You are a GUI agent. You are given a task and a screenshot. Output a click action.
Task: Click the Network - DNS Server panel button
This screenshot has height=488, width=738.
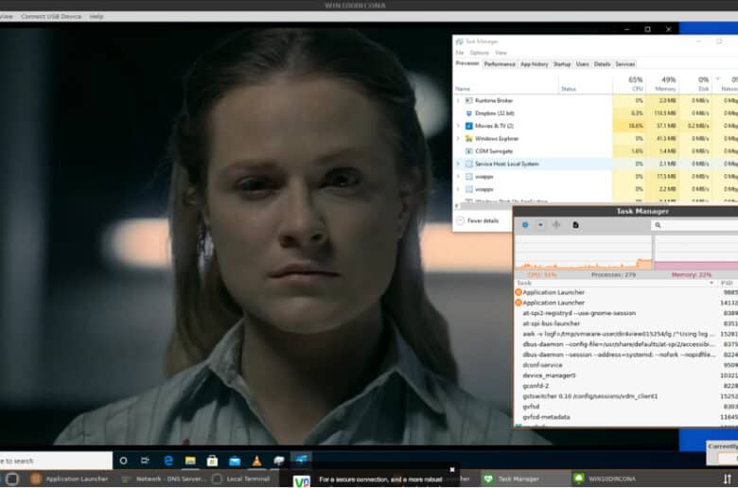pos(164,479)
